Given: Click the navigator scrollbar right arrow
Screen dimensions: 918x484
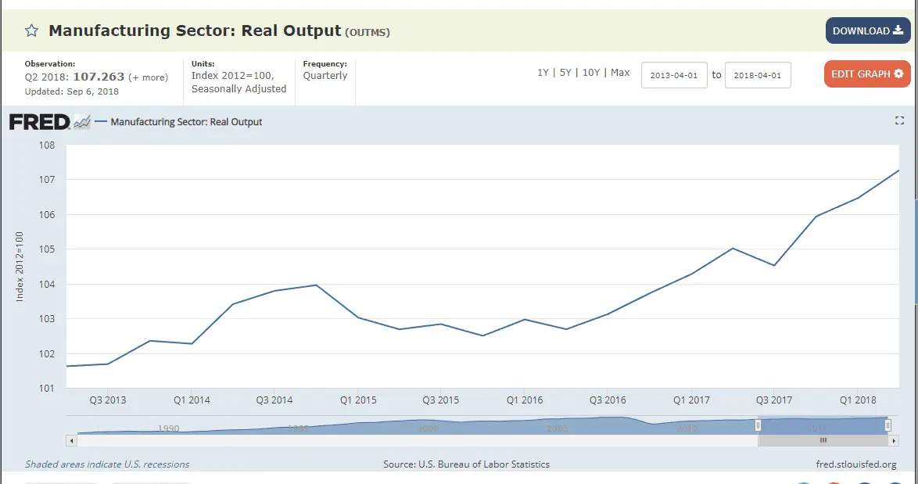Looking at the screenshot, I should (895, 440).
